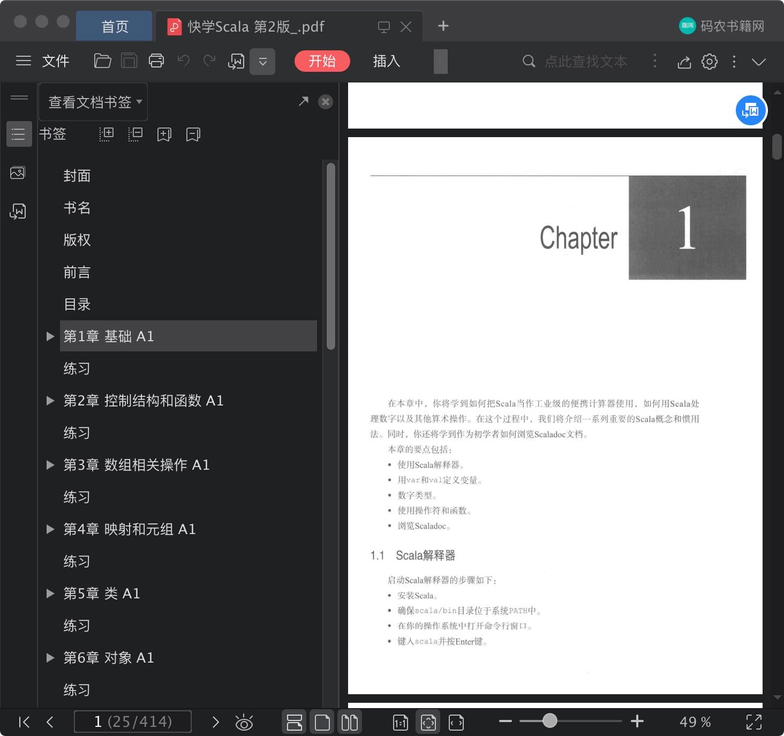
Task: Open the 封面 bookmark
Action: click(x=77, y=176)
